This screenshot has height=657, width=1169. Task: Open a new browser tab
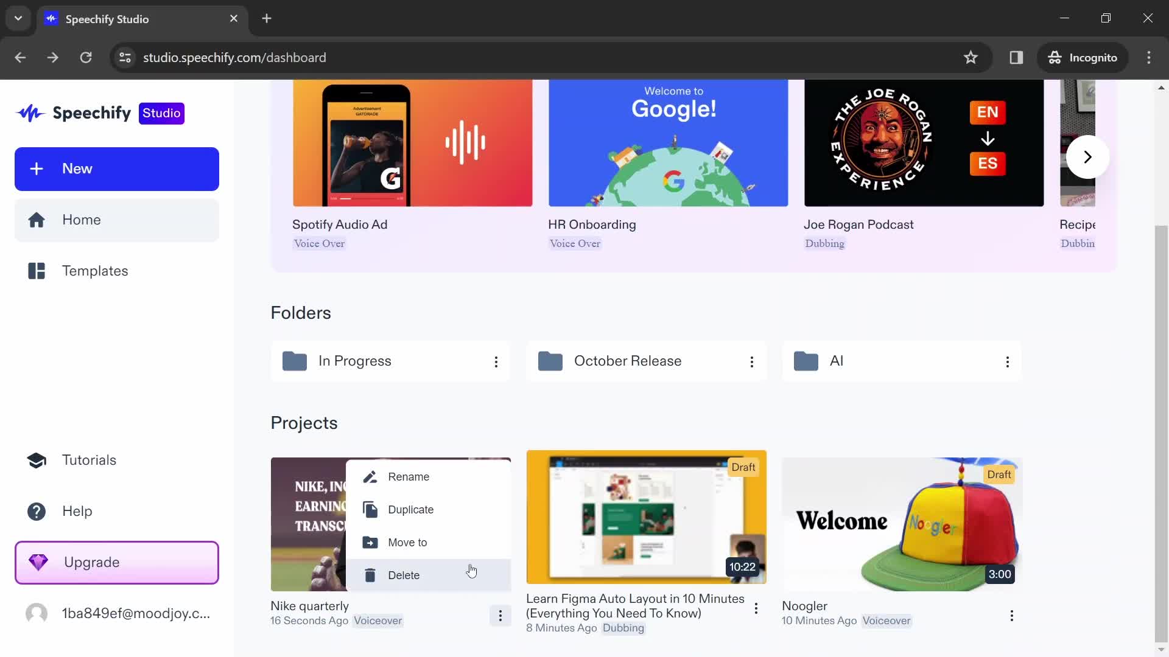267,19
